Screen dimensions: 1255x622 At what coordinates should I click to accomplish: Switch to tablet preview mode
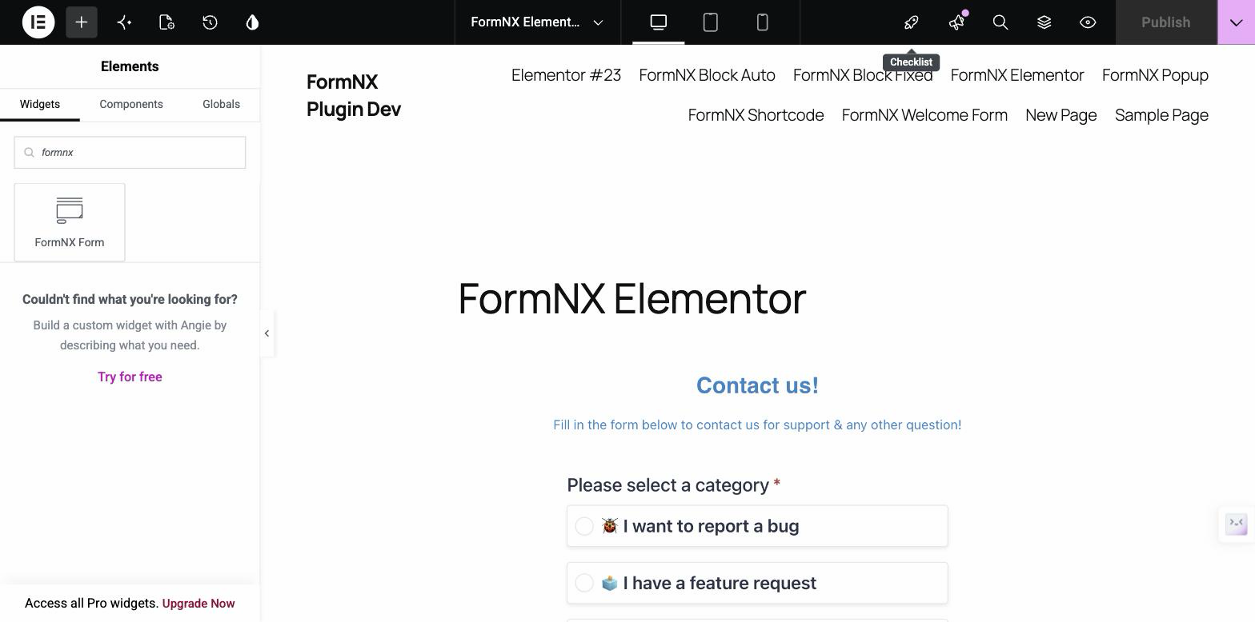click(x=710, y=22)
